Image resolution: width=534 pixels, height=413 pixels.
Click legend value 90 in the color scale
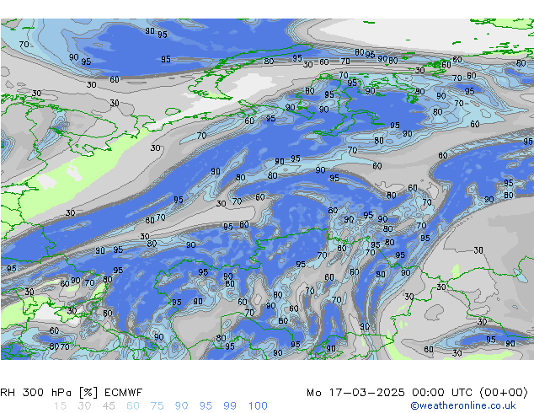[182, 406]
